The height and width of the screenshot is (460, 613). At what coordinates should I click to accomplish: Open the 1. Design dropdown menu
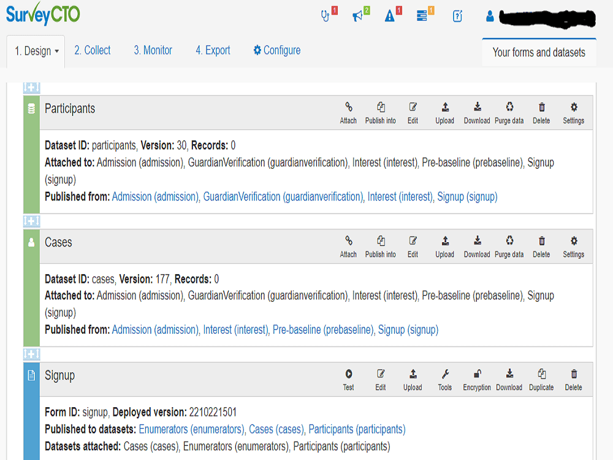[36, 50]
